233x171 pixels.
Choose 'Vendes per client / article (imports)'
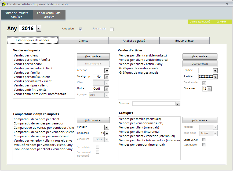(149, 60)
